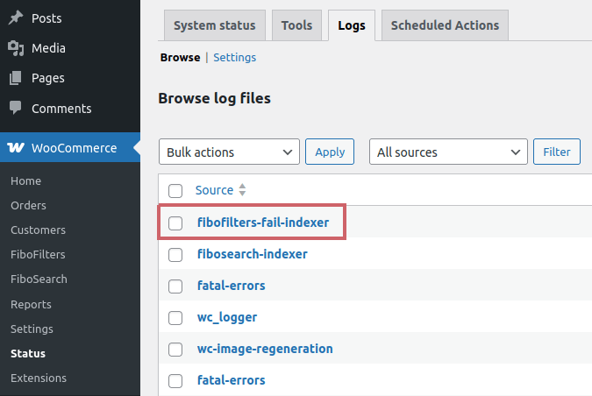
Task: Open the fibofilters-fail-indexer log file
Action: [x=263, y=223]
